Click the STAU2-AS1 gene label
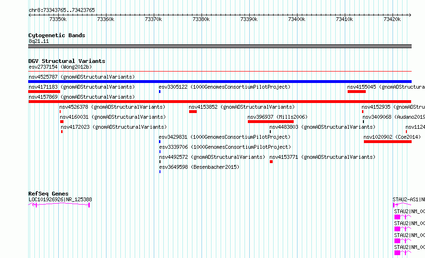Viewport: 425px width, 258px height. coord(409,199)
